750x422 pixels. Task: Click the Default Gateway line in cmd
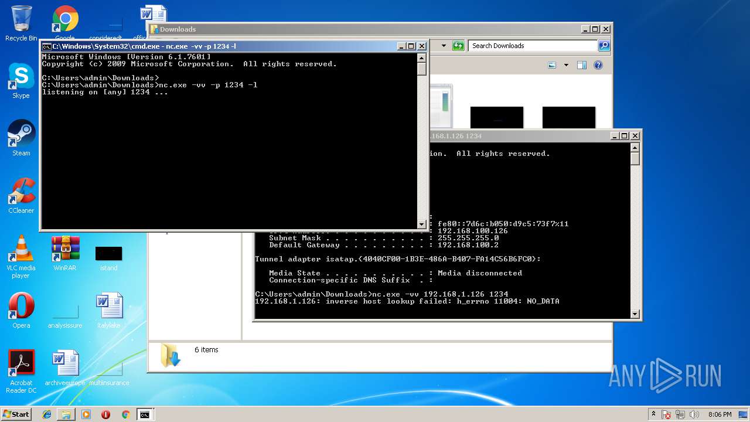pyautogui.click(x=384, y=245)
